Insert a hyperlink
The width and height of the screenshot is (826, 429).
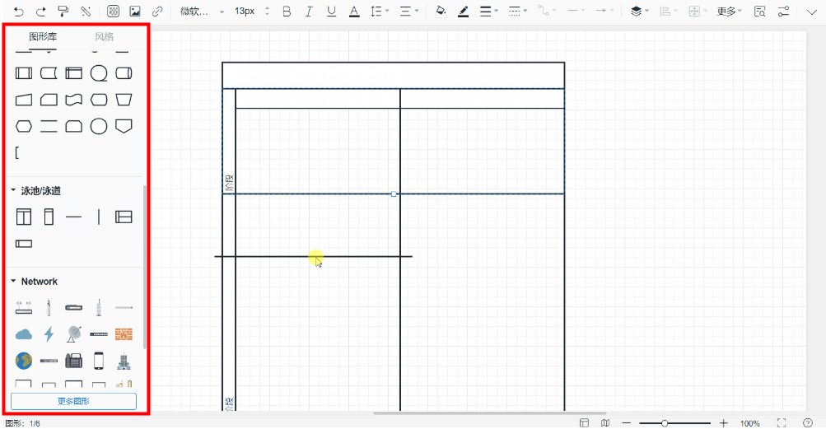click(157, 11)
